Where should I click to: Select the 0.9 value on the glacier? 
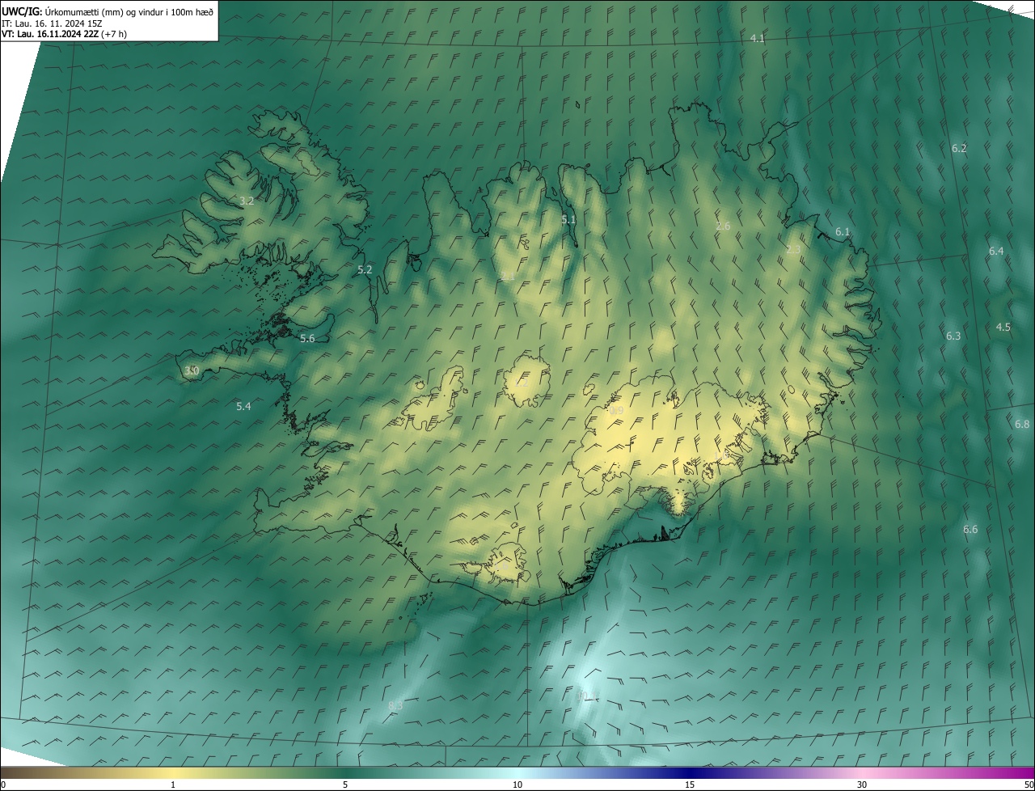click(616, 411)
